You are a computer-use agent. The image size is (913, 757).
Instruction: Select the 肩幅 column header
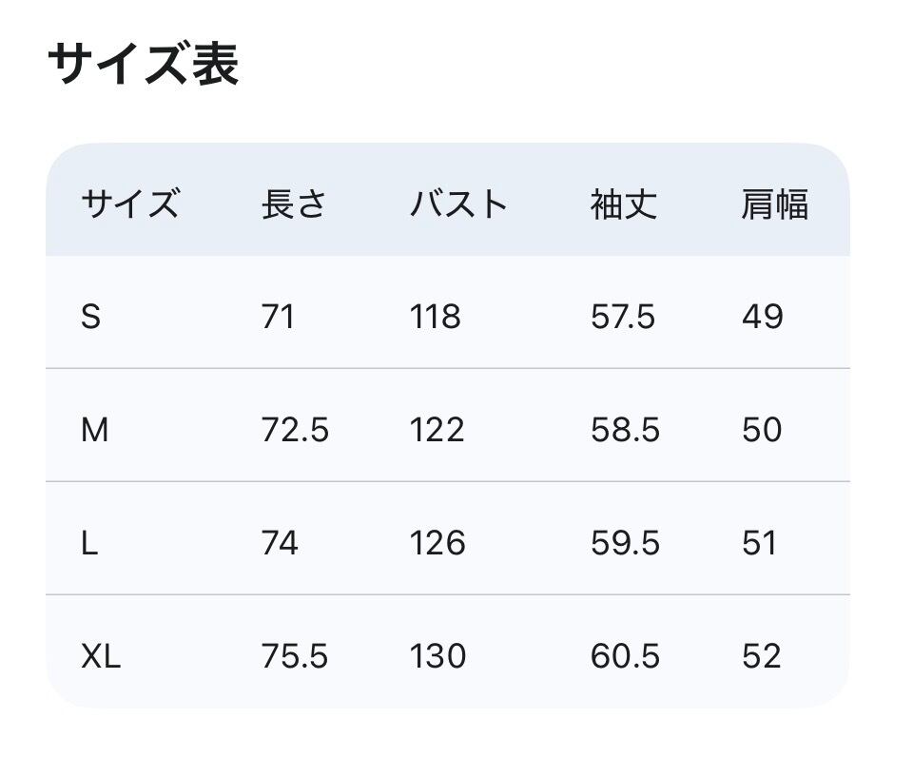click(x=774, y=204)
